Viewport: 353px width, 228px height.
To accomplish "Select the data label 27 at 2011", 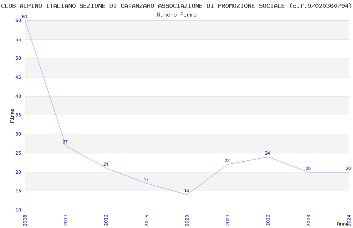I will (x=65, y=142).
